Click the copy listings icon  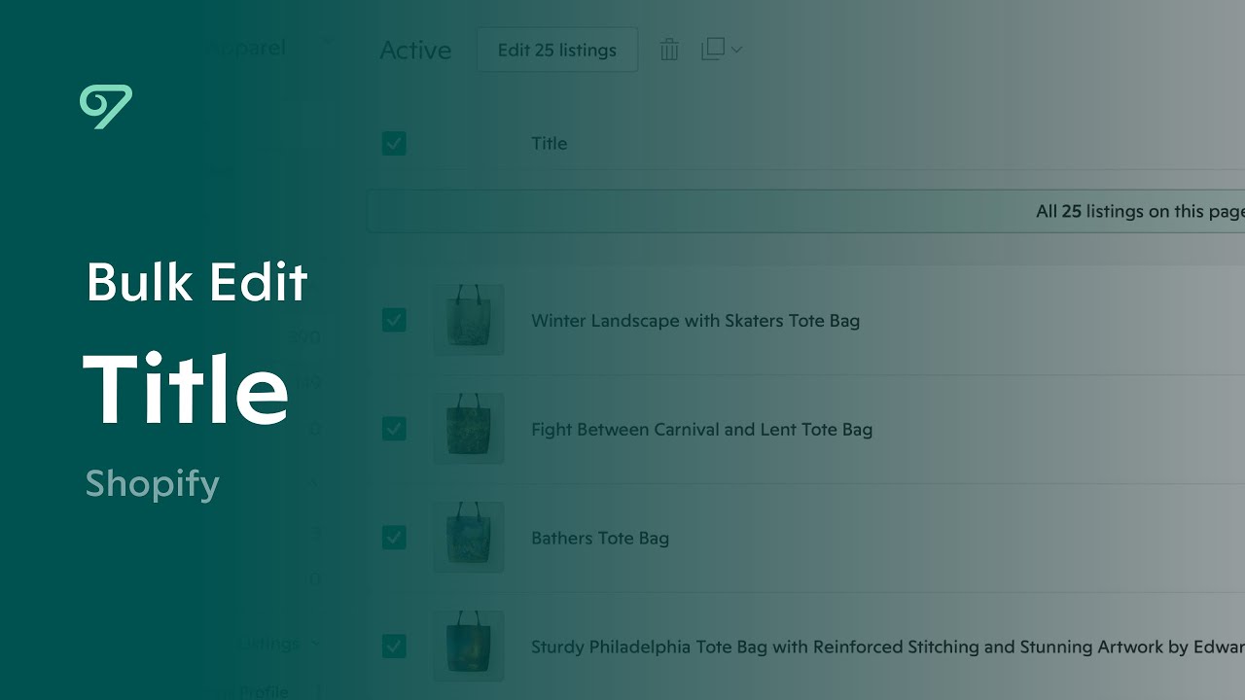(713, 49)
